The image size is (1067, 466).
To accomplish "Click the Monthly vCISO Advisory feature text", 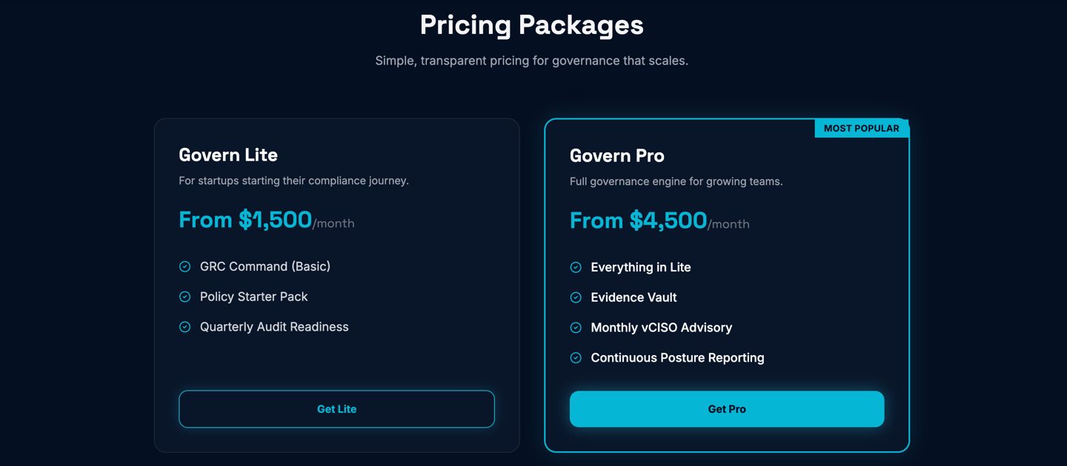I will (x=661, y=328).
